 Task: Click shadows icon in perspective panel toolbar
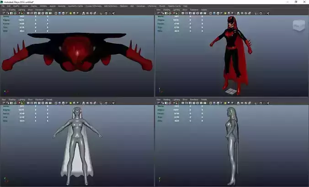[x=229, y=13]
